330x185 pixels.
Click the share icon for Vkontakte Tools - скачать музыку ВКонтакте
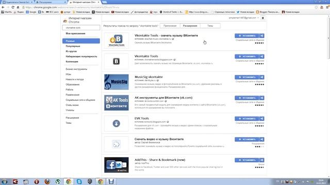tap(261, 36)
